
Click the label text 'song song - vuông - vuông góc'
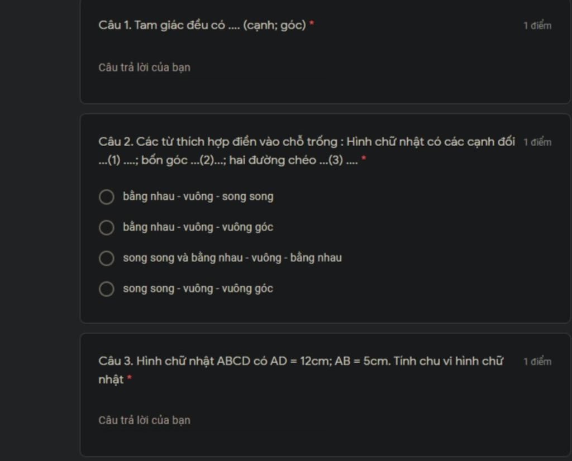pyautogui.click(x=198, y=288)
